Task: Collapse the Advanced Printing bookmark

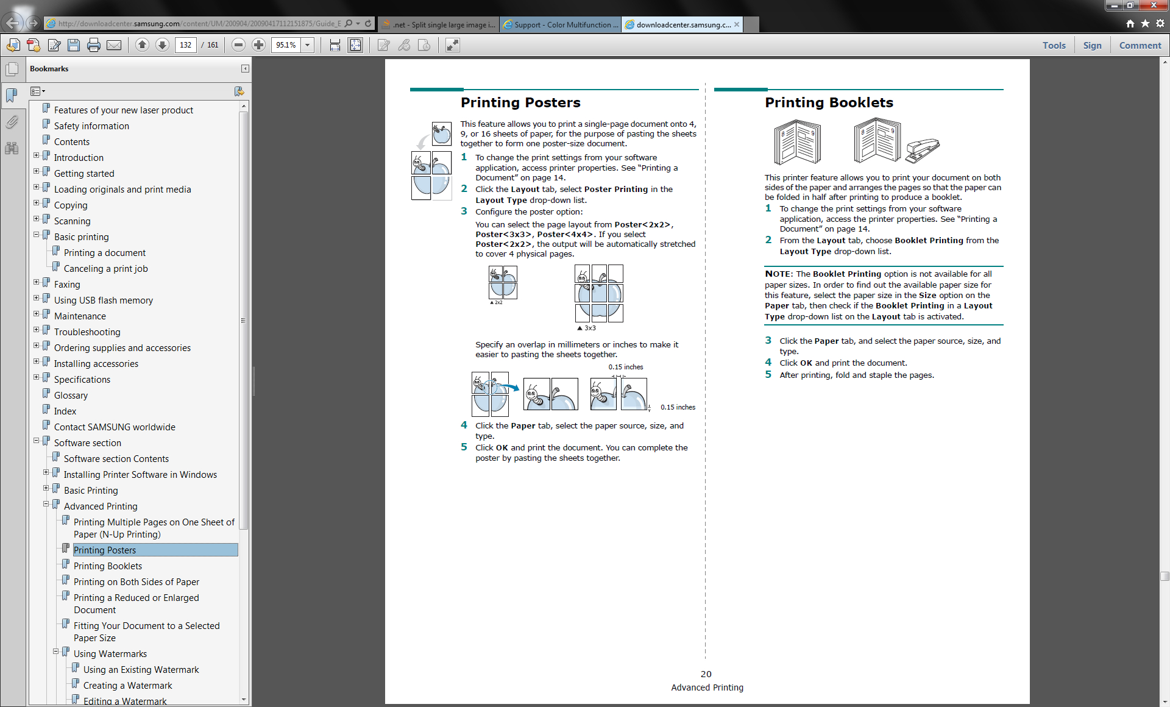Action: coord(46,504)
